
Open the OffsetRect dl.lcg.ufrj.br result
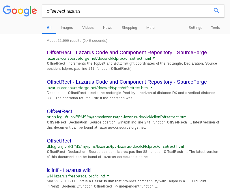(59, 141)
